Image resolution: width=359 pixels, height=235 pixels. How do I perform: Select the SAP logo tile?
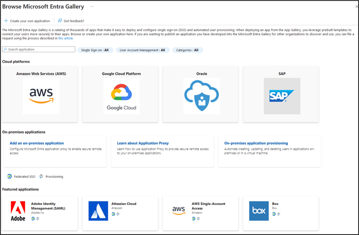(x=282, y=96)
